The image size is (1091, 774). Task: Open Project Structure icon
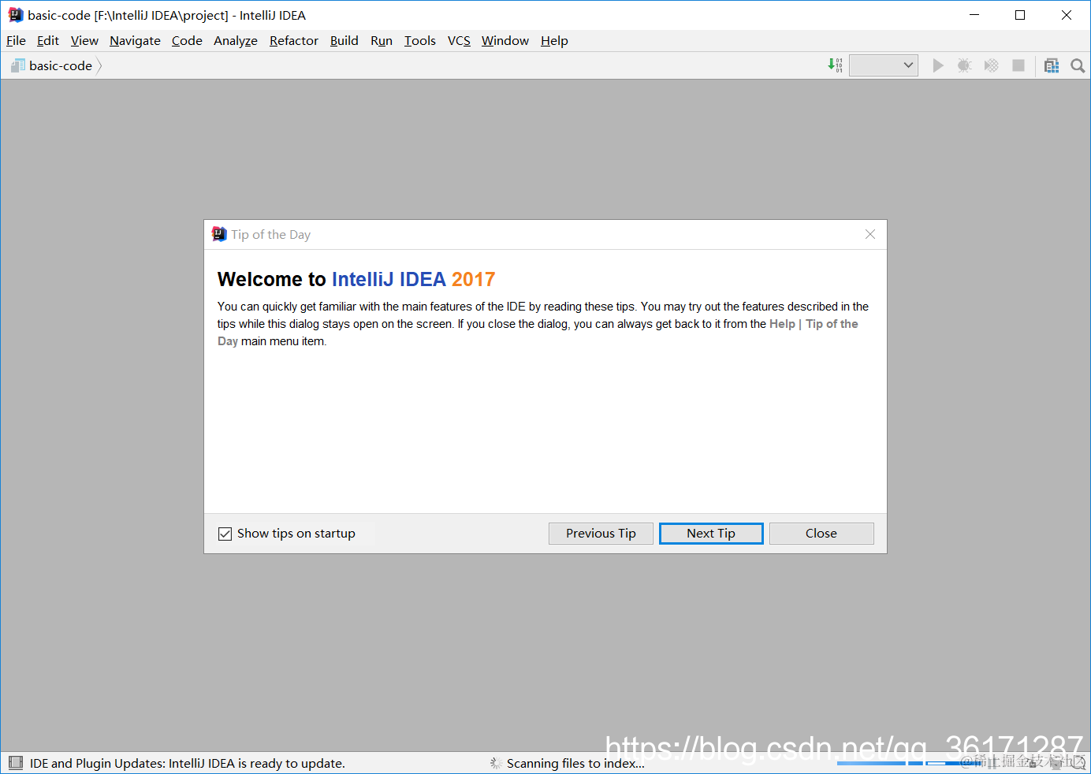[1052, 65]
